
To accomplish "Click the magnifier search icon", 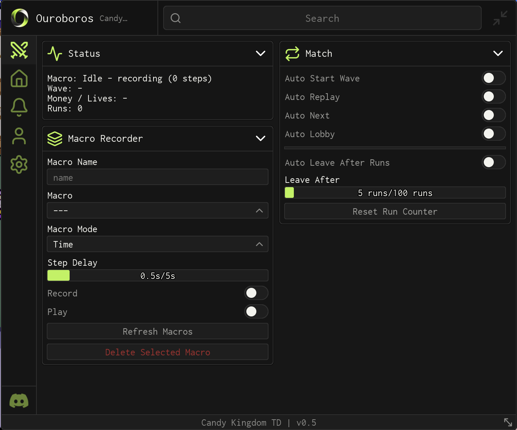I will pyautogui.click(x=175, y=18).
